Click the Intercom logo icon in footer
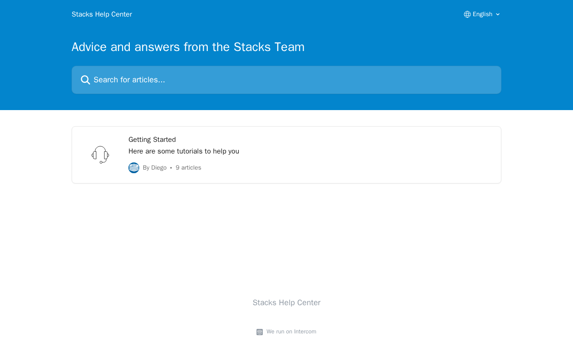The height and width of the screenshot is (358, 573). pyautogui.click(x=260, y=332)
